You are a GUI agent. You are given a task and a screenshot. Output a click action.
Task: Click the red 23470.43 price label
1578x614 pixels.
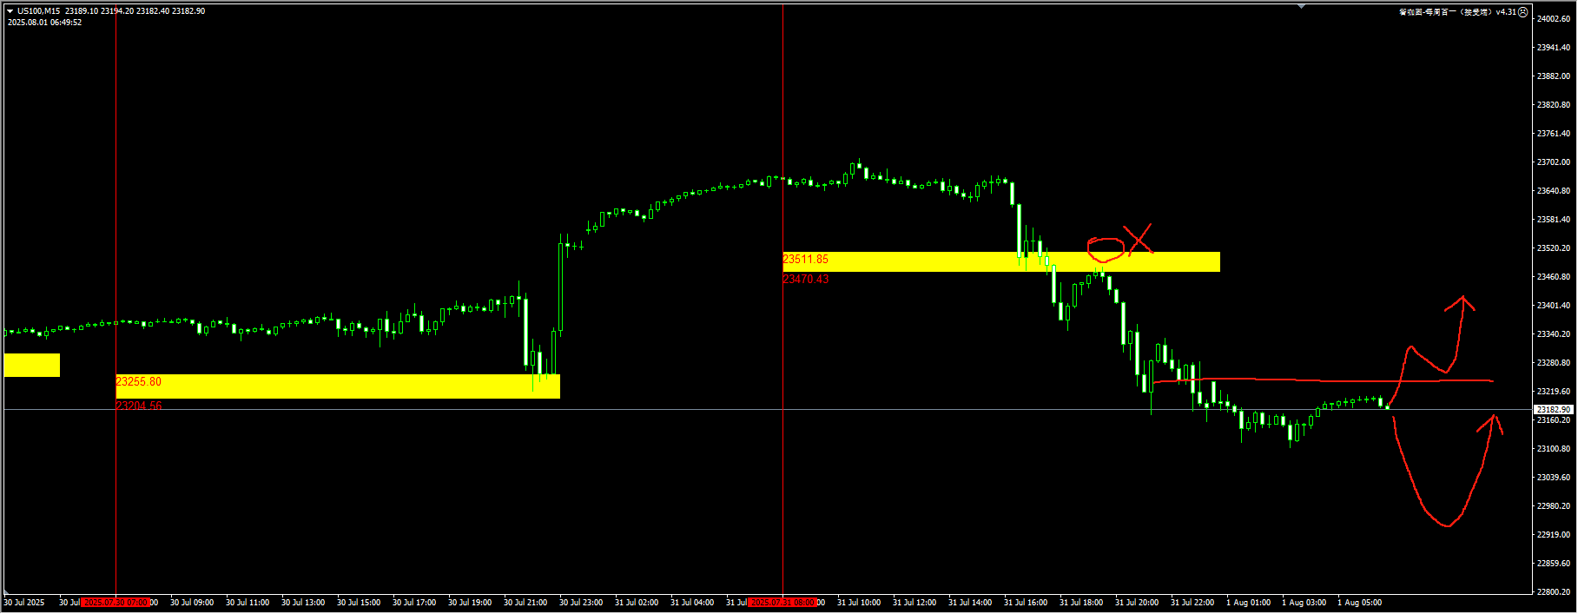(806, 280)
